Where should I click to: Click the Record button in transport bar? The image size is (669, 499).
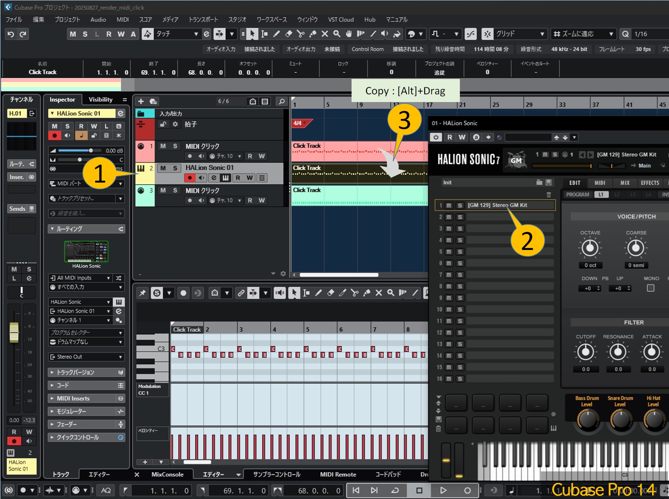467,490
